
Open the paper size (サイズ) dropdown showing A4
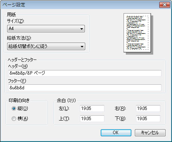46,29
